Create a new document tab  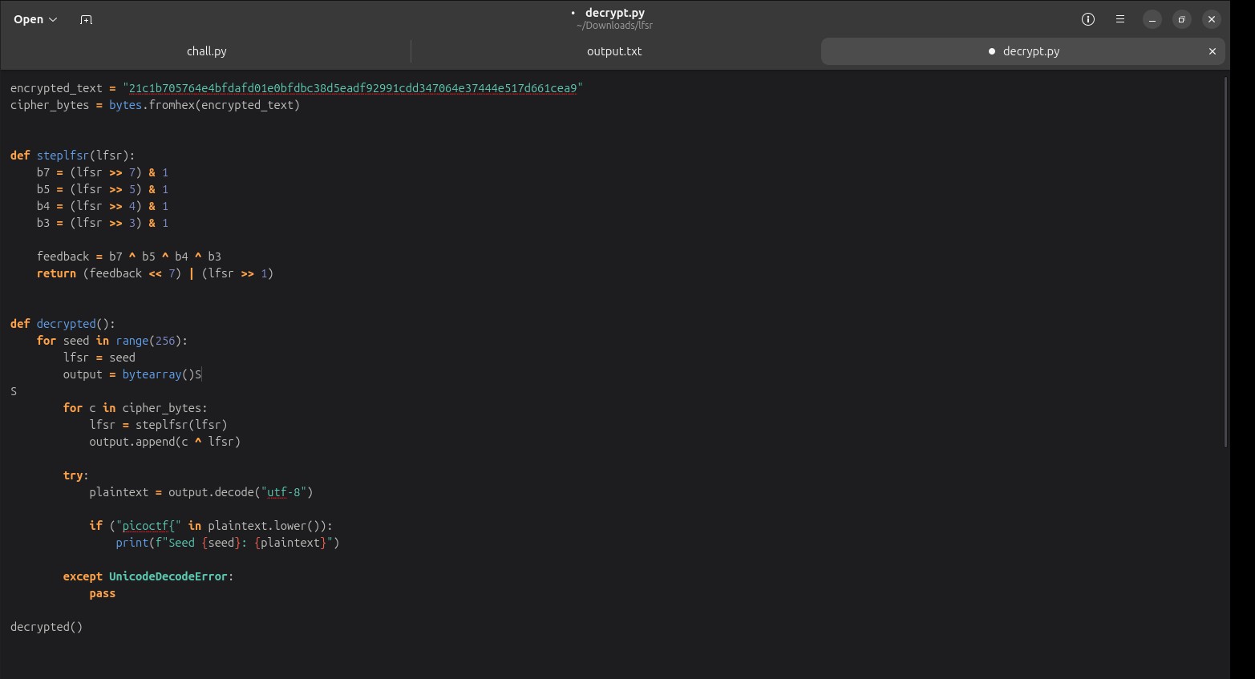click(x=86, y=19)
